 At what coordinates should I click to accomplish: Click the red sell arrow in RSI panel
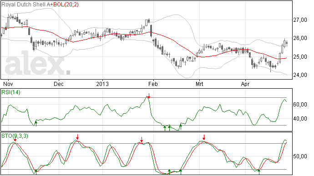[149, 96]
